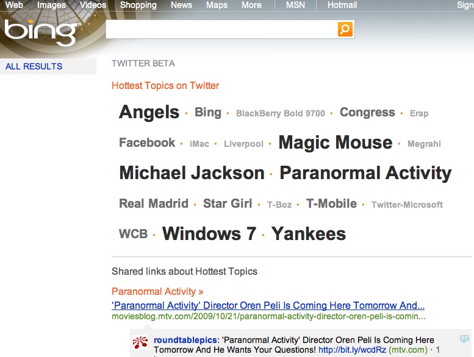Click the WCB topic

tap(134, 234)
